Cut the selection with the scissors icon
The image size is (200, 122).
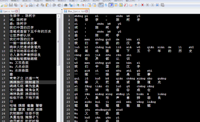37,5
